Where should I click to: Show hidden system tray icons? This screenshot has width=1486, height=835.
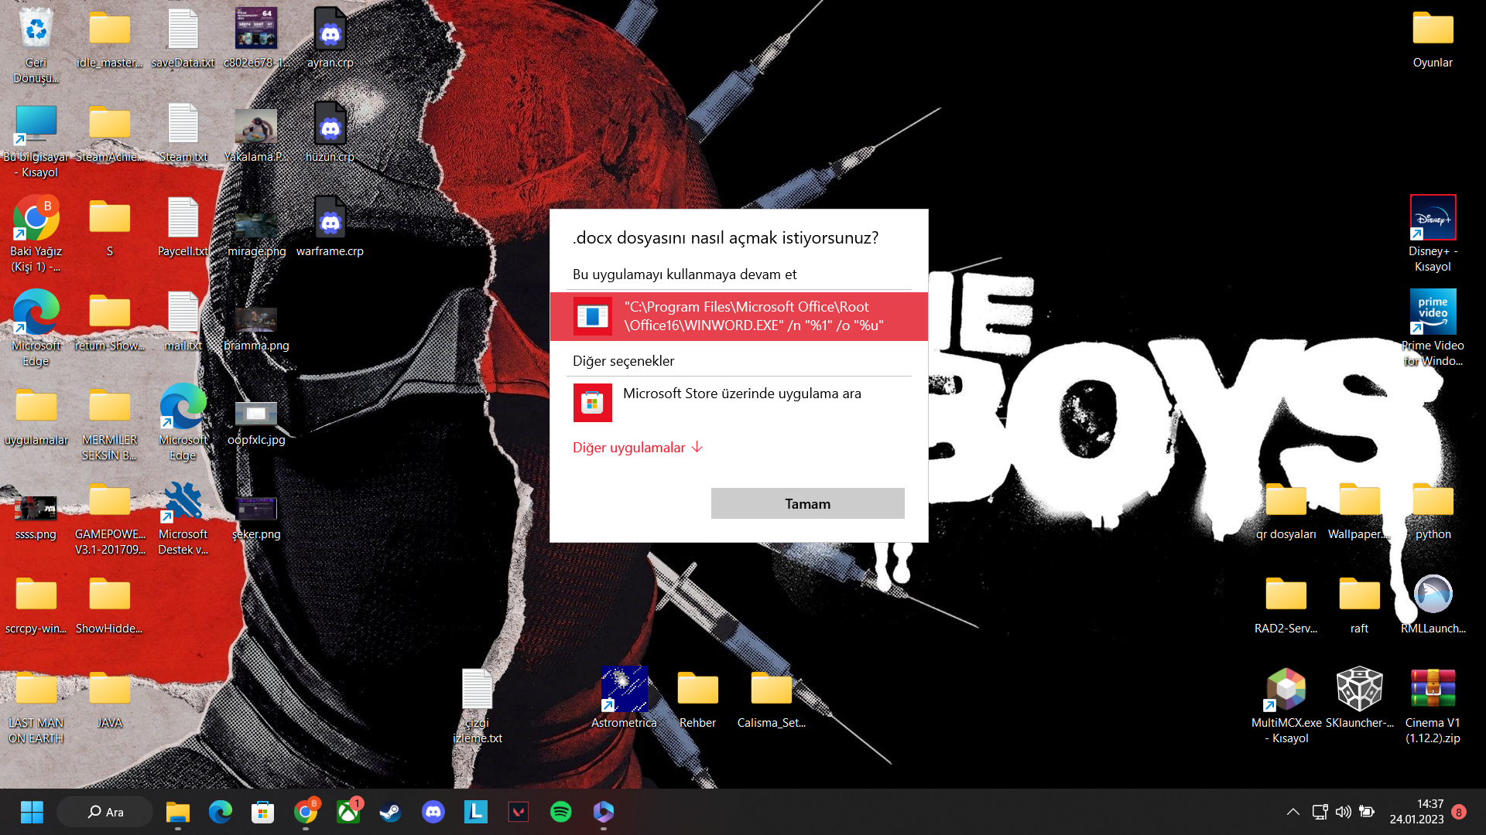pyautogui.click(x=1293, y=812)
